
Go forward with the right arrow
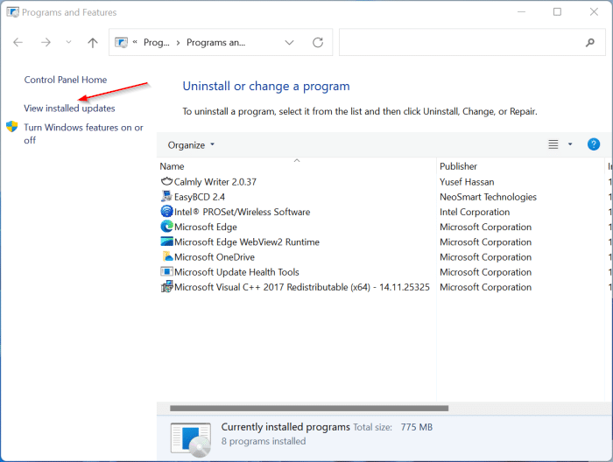click(x=46, y=42)
